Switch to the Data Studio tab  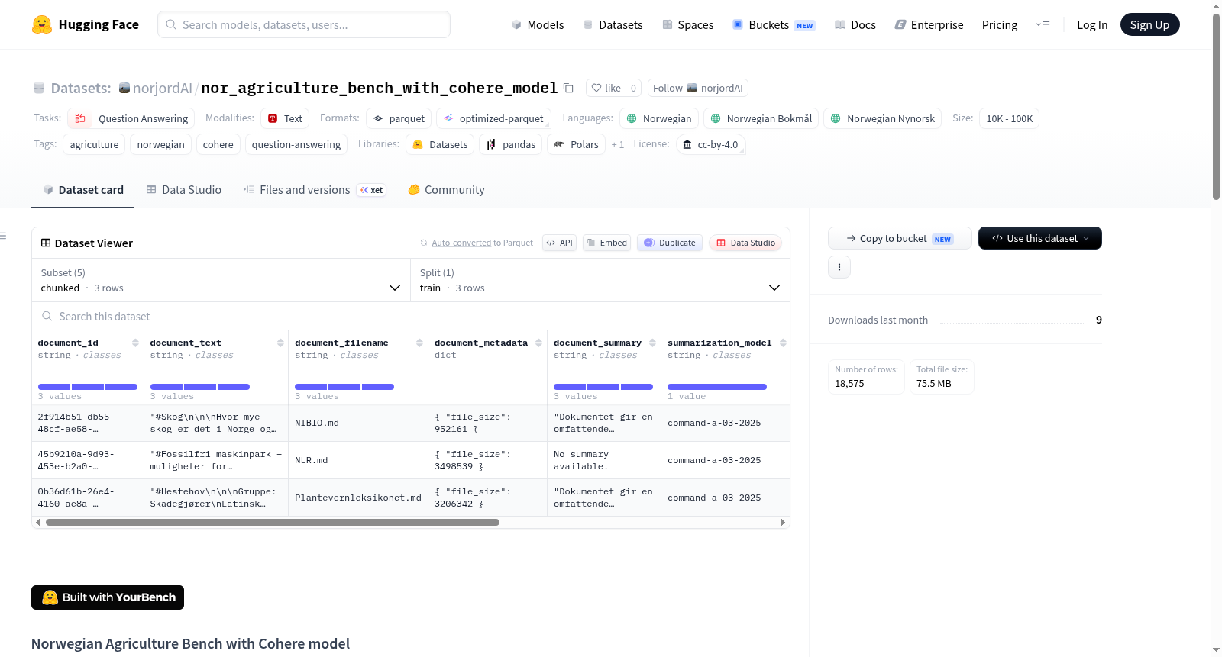[184, 190]
